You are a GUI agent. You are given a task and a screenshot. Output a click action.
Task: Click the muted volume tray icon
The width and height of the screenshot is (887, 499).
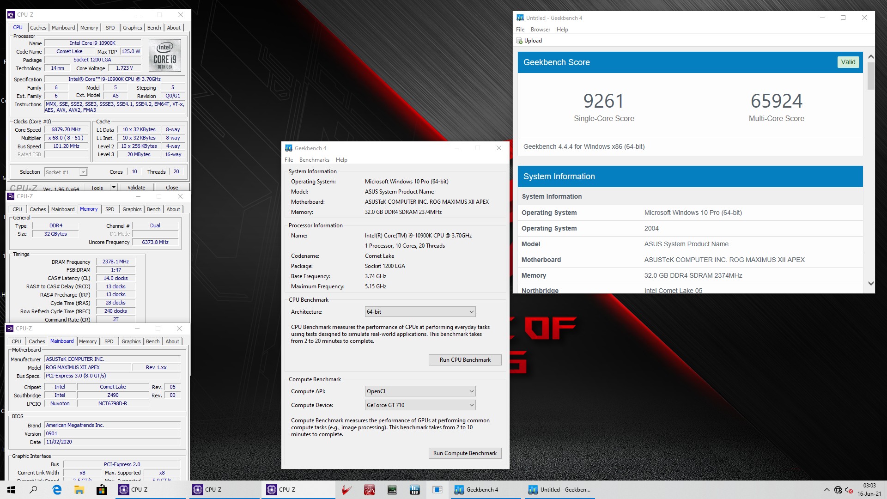[849, 490]
